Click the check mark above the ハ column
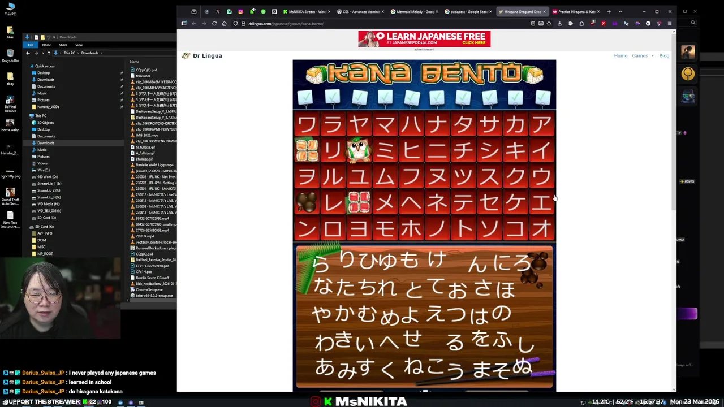The height and width of the screenshot is (407, 724). (x=411, y=98)
